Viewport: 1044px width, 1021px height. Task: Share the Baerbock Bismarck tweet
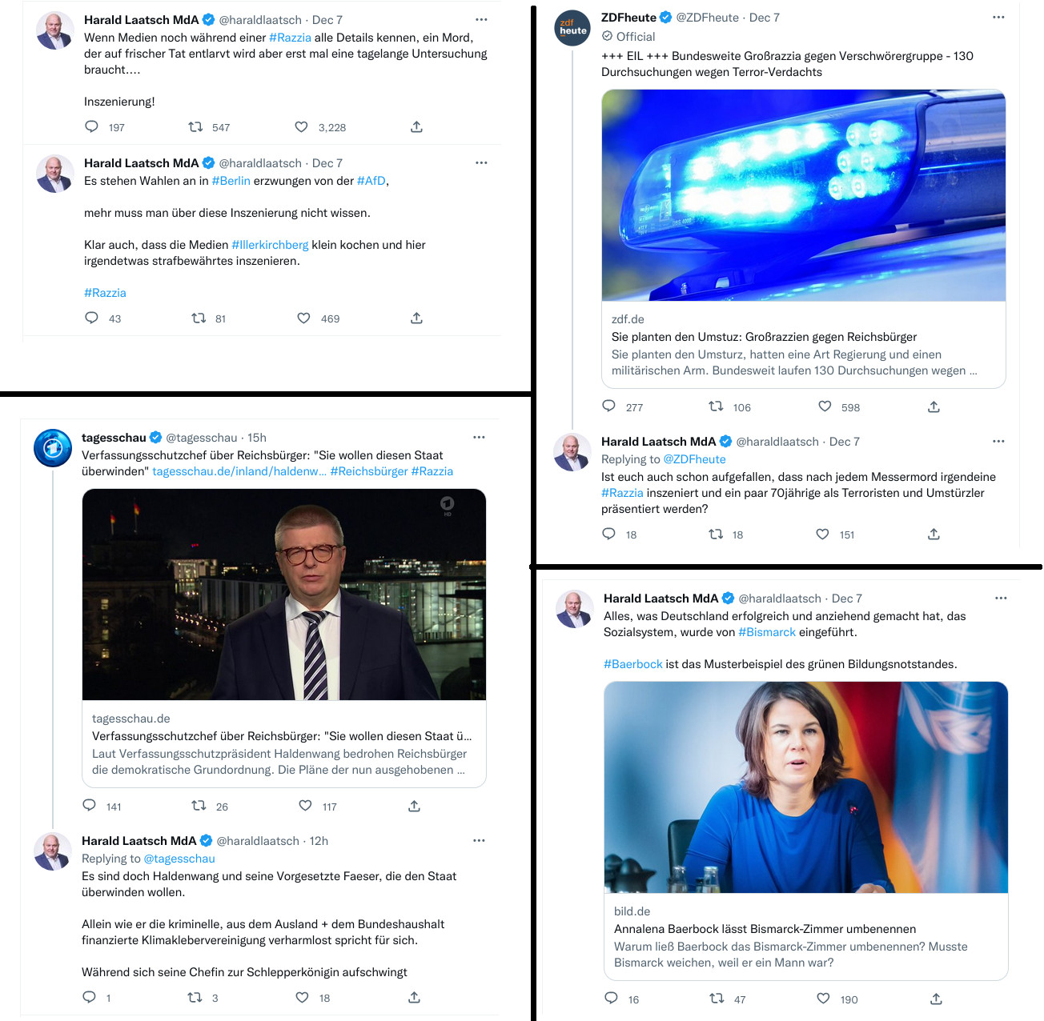coord(936,999)
